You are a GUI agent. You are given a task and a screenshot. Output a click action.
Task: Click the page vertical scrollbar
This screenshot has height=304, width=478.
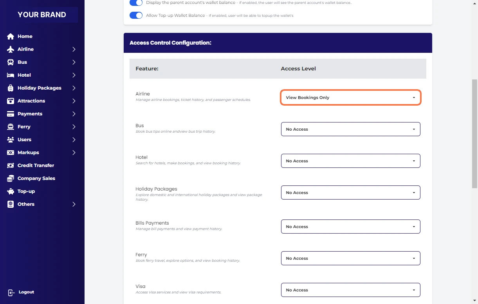click(474, 156)
